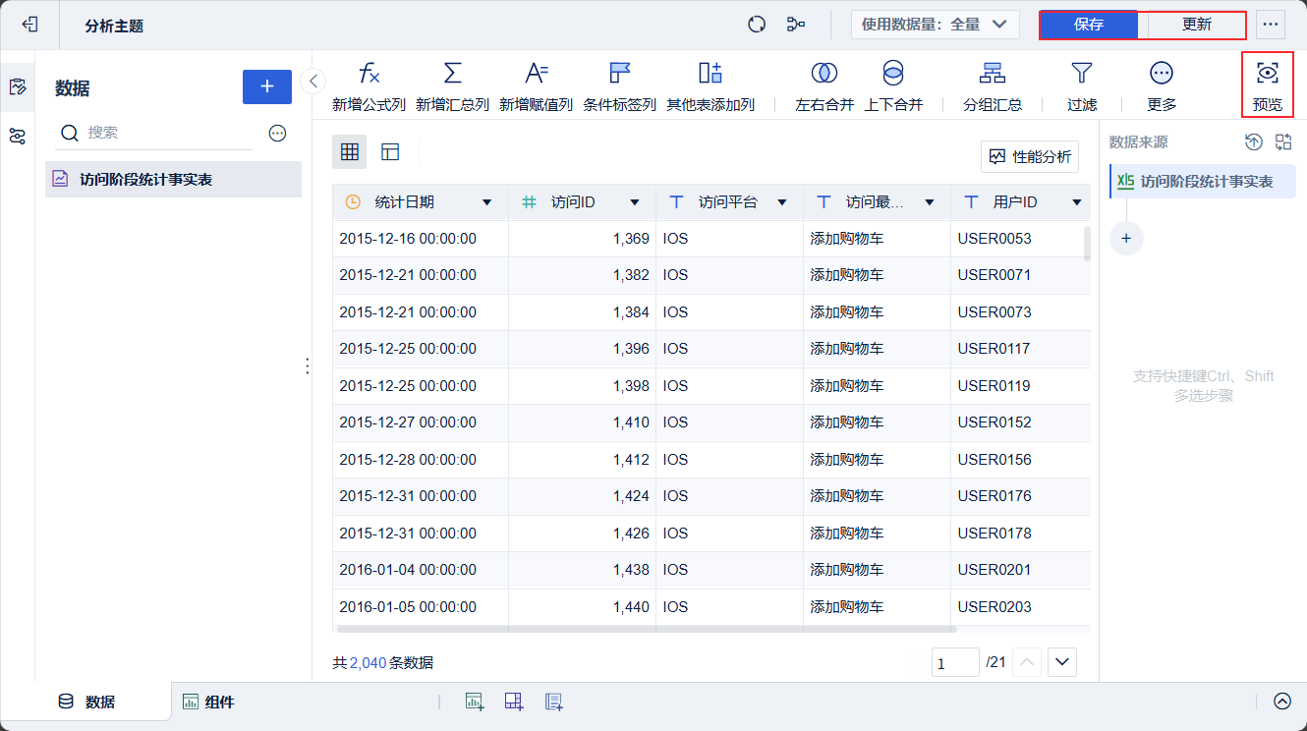
Task: Apply the 过滤 filter funnel icon
Action: (x=1081, y=74)
